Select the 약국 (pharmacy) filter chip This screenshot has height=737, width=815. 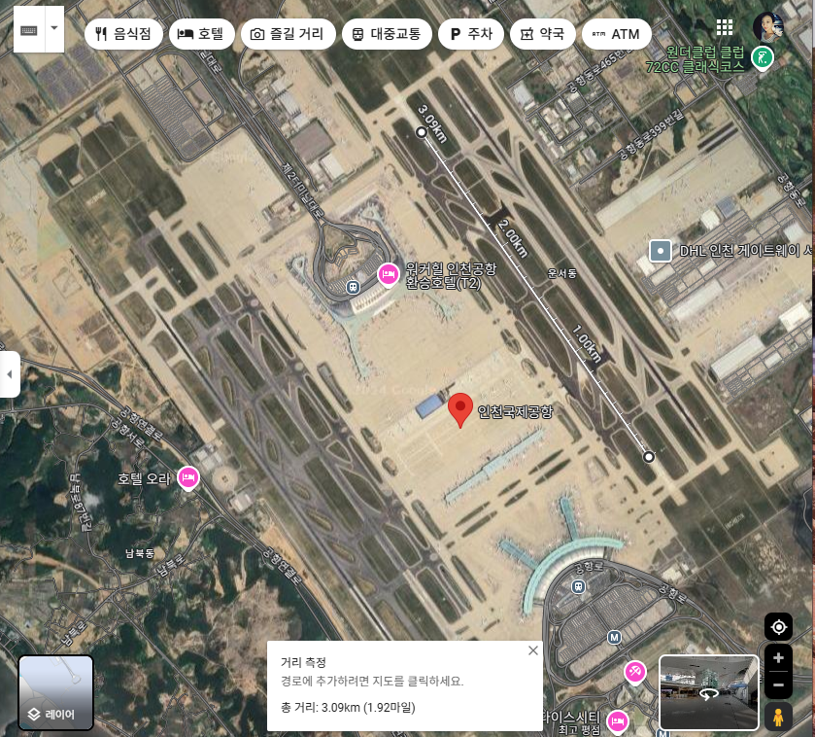point(543,34)
